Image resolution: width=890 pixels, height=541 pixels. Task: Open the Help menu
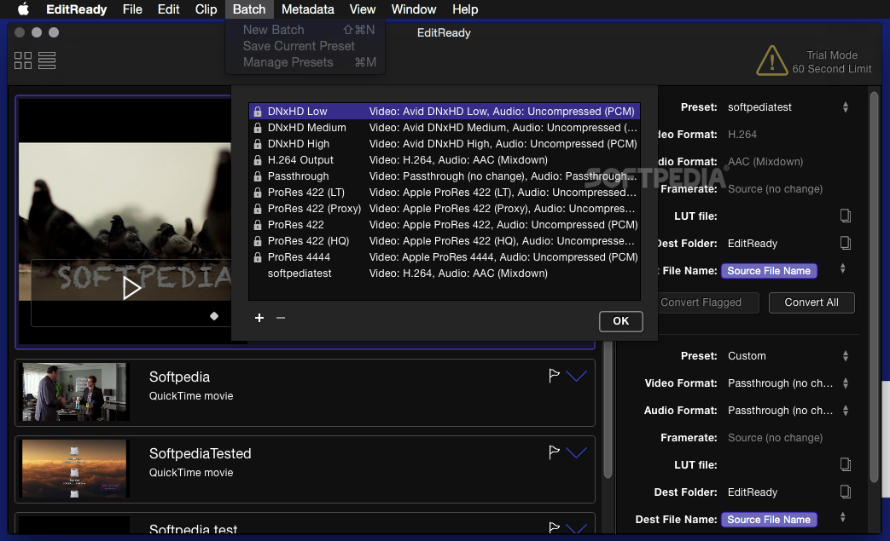coord(465,9)
